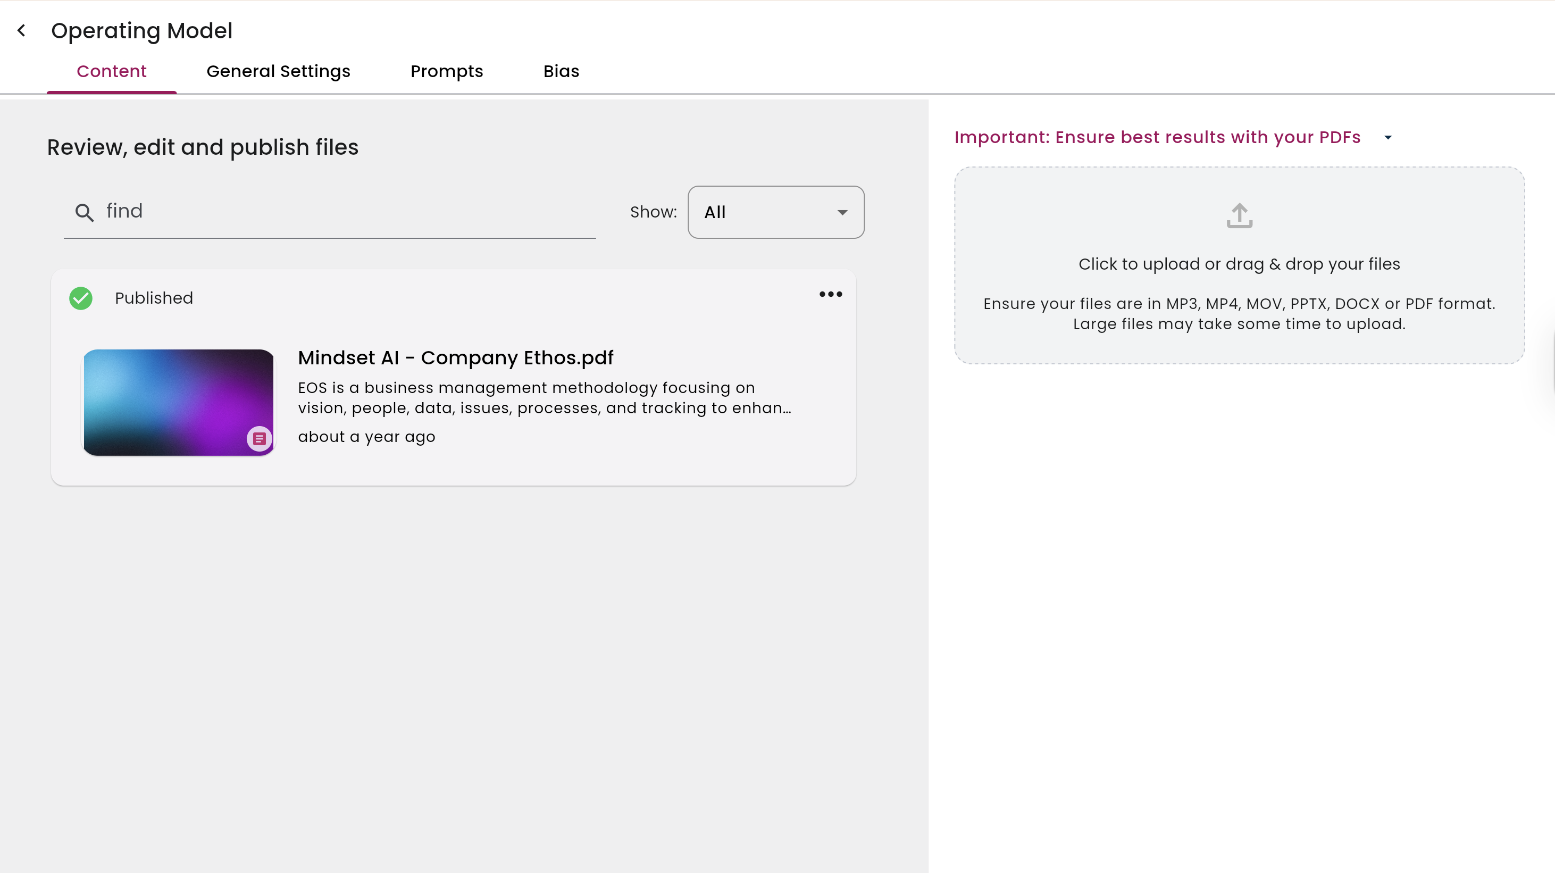This screenshot has width=1555, height=884.
Task: Open the Show filter dropdown set to All
Action: coord(776,212)
